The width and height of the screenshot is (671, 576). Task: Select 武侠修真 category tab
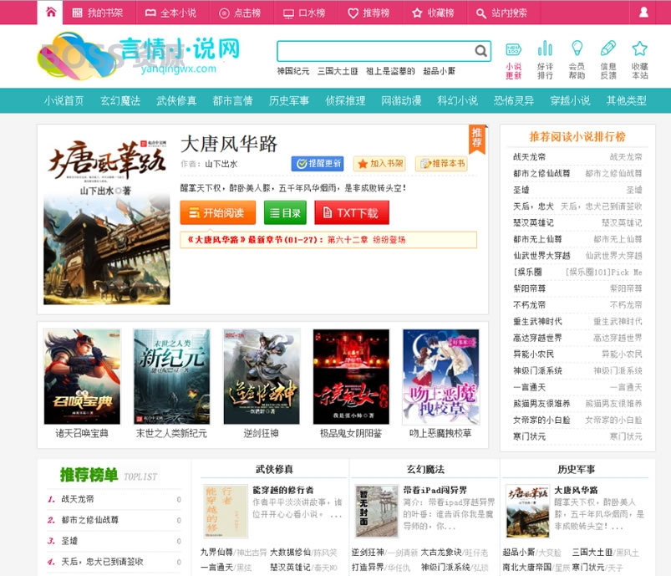click(176, 100)
